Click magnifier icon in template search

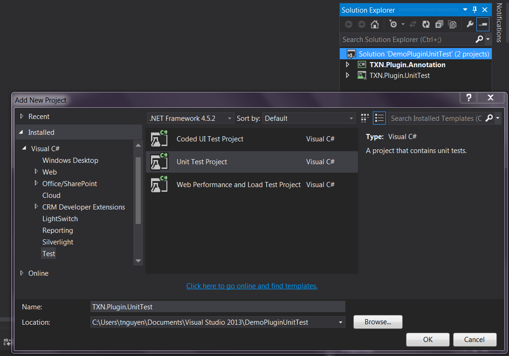(489, 118)
